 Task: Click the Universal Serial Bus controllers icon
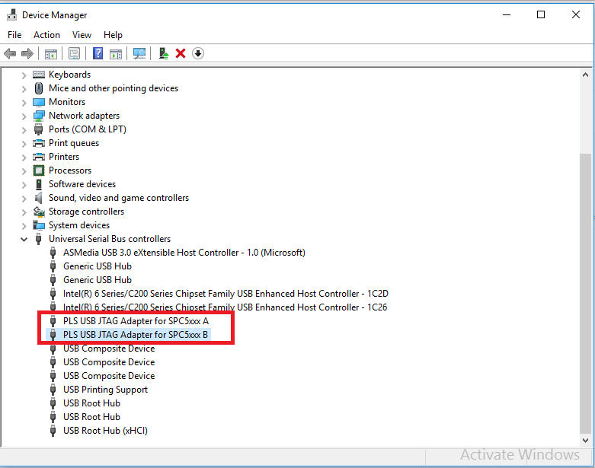point(39,239)
